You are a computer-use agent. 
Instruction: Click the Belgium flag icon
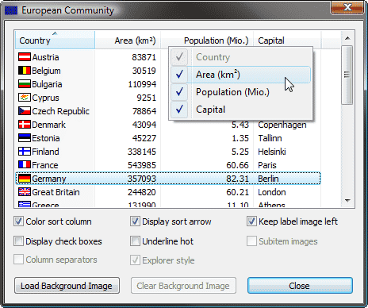25,71
